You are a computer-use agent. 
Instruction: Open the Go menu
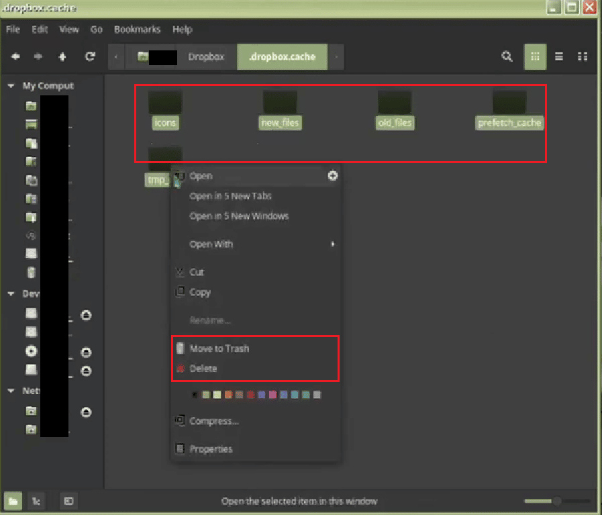(x=96, y=30)
